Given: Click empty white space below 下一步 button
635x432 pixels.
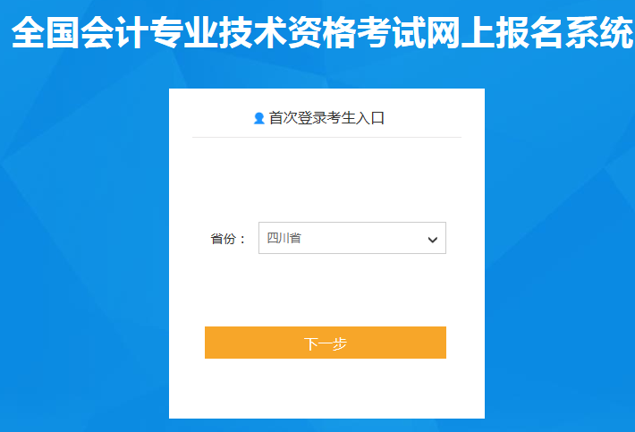Looking at the screenshot, I should tap(326, 389).
